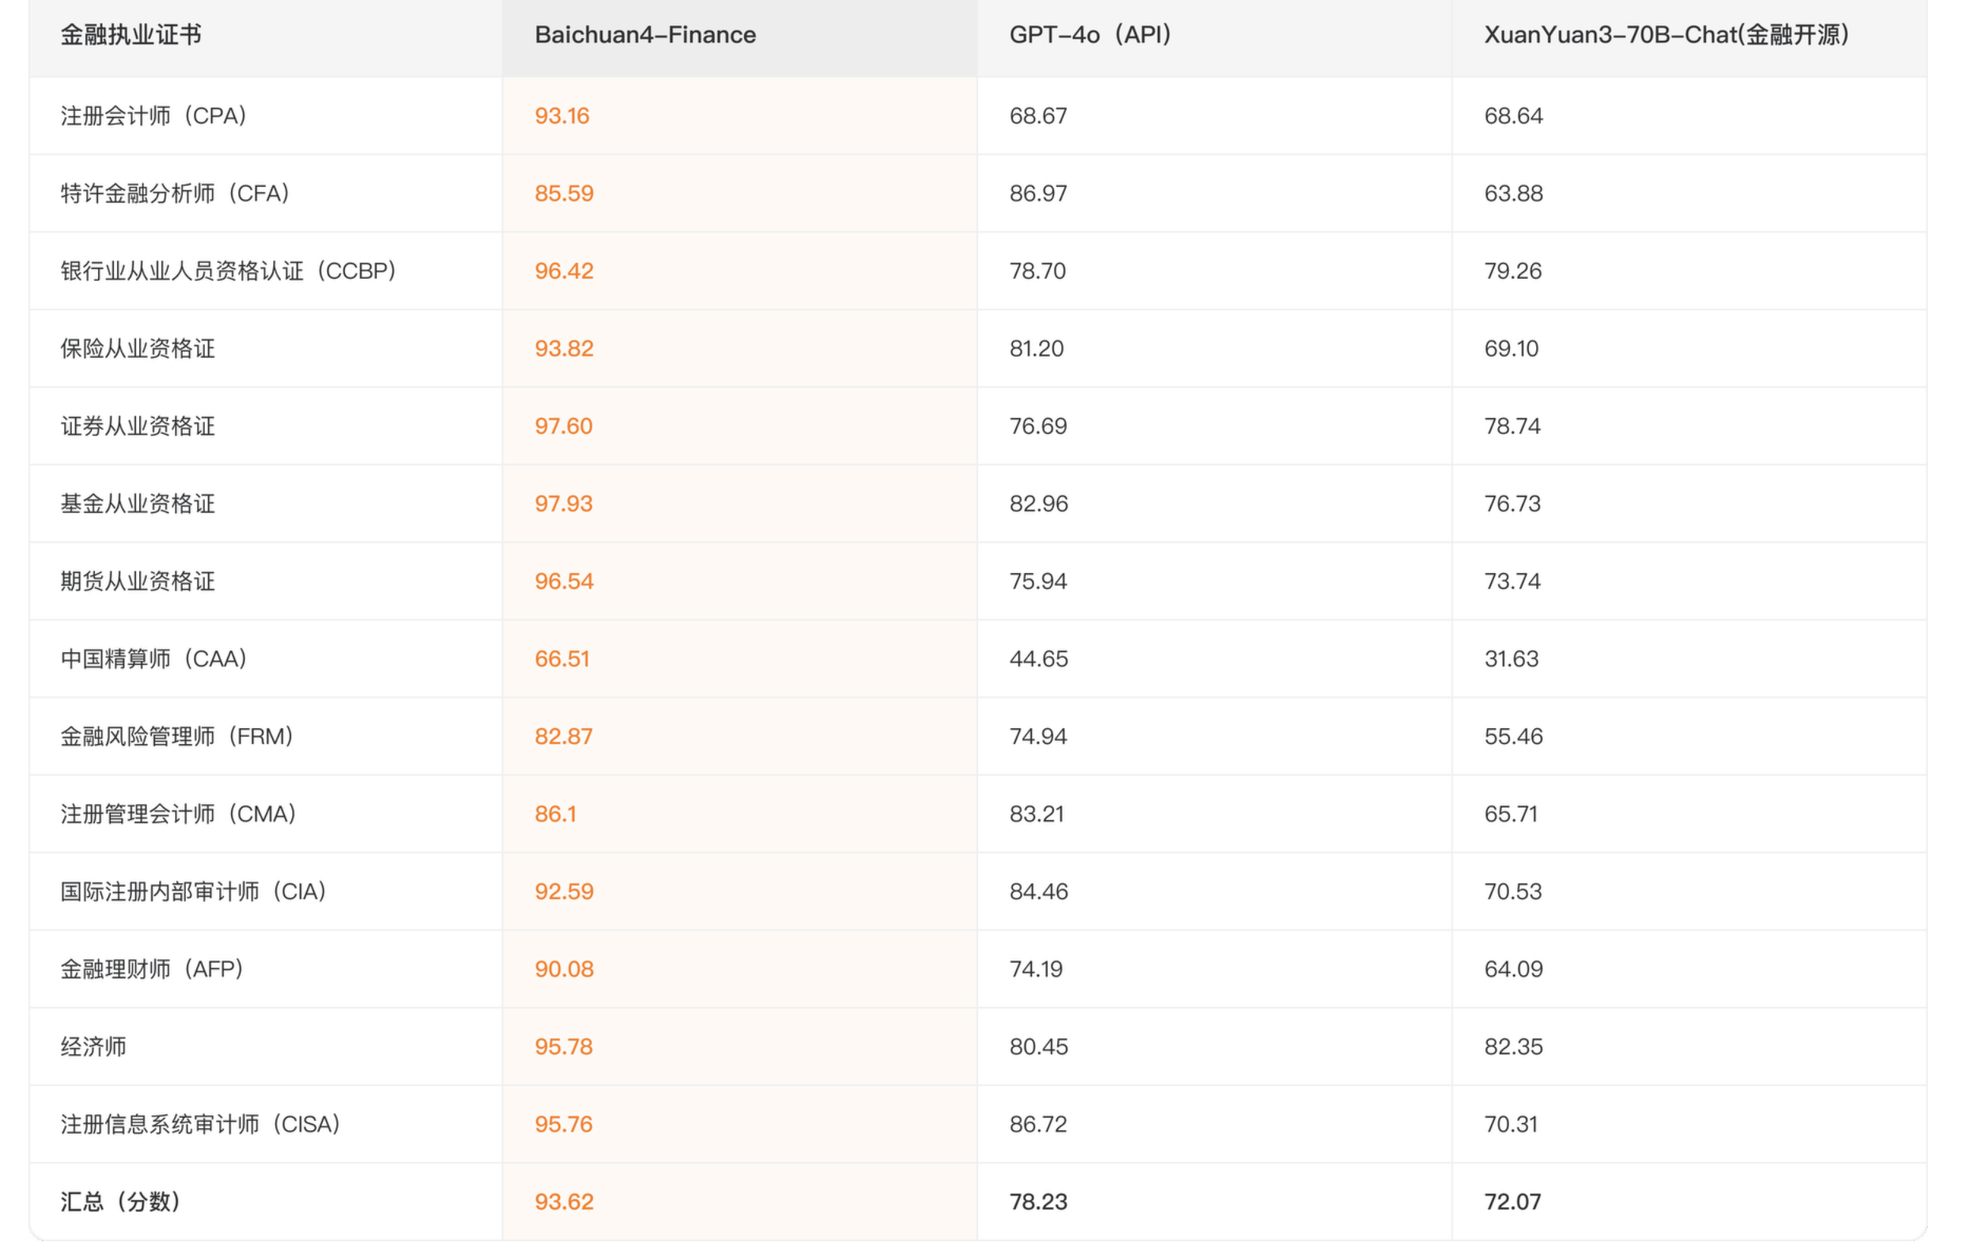Click the 66.51 score in the CAA row
The image size is (1961, 1257).
(x=561, y=659)
